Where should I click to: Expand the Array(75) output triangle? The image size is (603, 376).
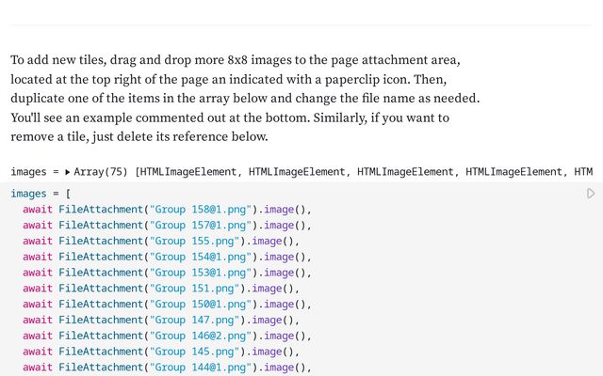(x=68, y=172)
